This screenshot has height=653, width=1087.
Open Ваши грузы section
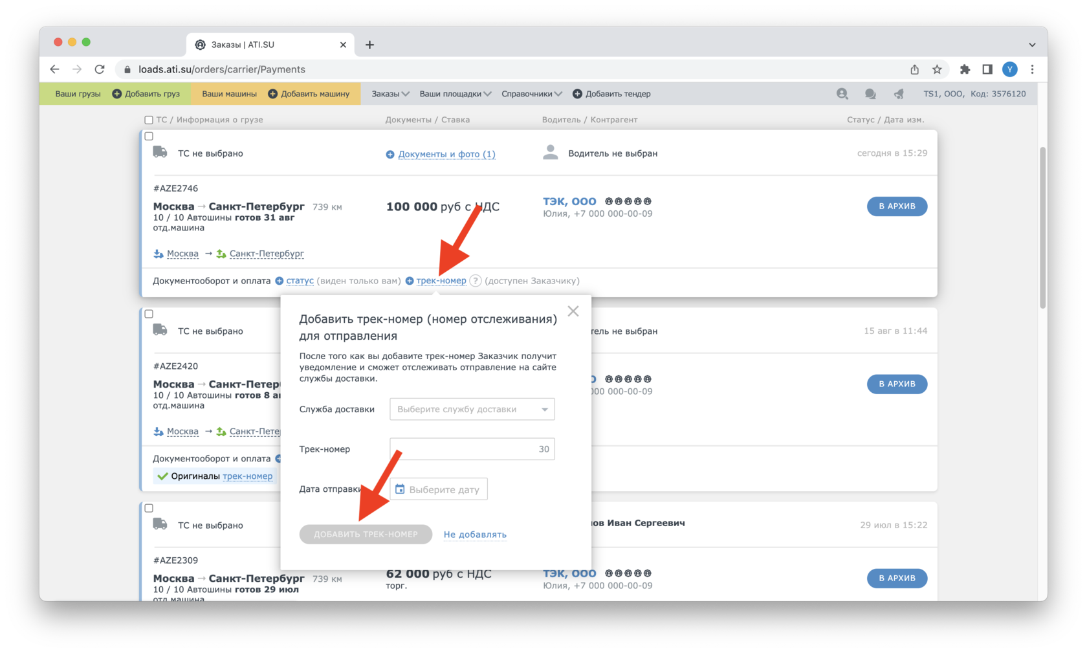click(78, 94)
